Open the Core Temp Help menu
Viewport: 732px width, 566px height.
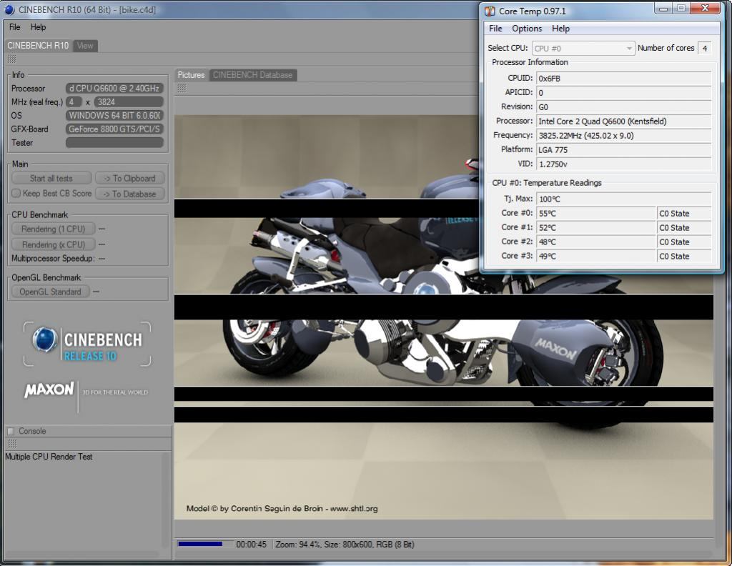560,29
